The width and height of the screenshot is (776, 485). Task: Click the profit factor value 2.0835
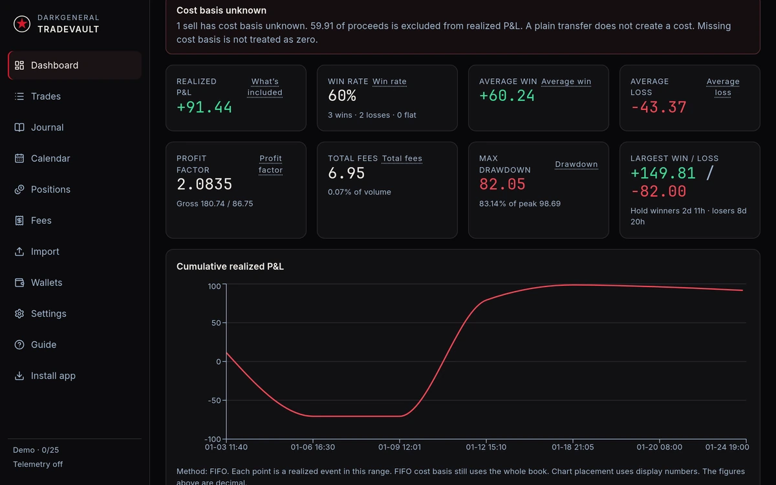coord(204,184)
